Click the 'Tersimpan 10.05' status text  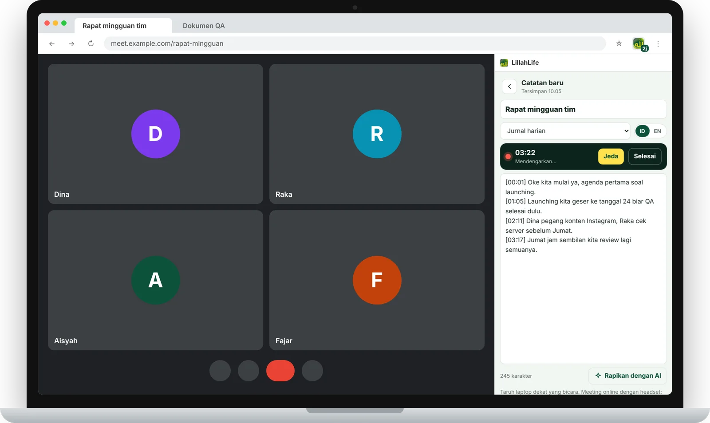click(x=541, y=91)
